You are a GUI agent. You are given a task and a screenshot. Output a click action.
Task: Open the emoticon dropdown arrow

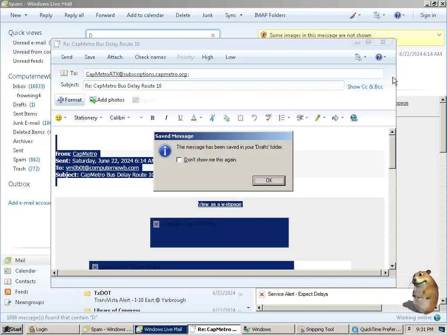[65, 118]
